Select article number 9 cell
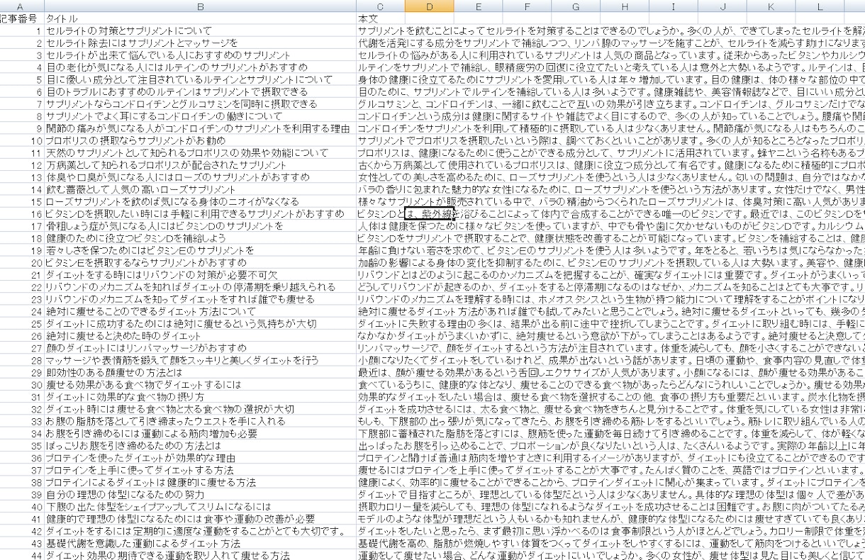 pyautogui.click(x=21, y=128)
